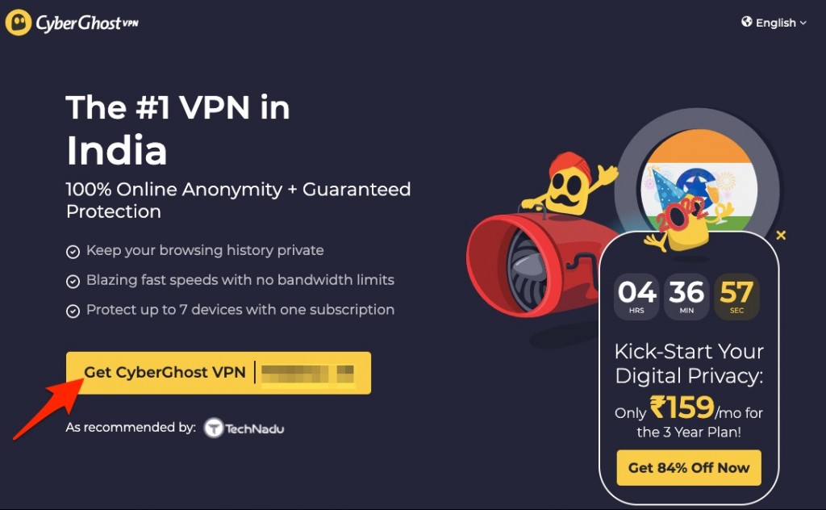Click the CyberGhost ghost logo icon
826x510 pixels.
pos(19,23)
